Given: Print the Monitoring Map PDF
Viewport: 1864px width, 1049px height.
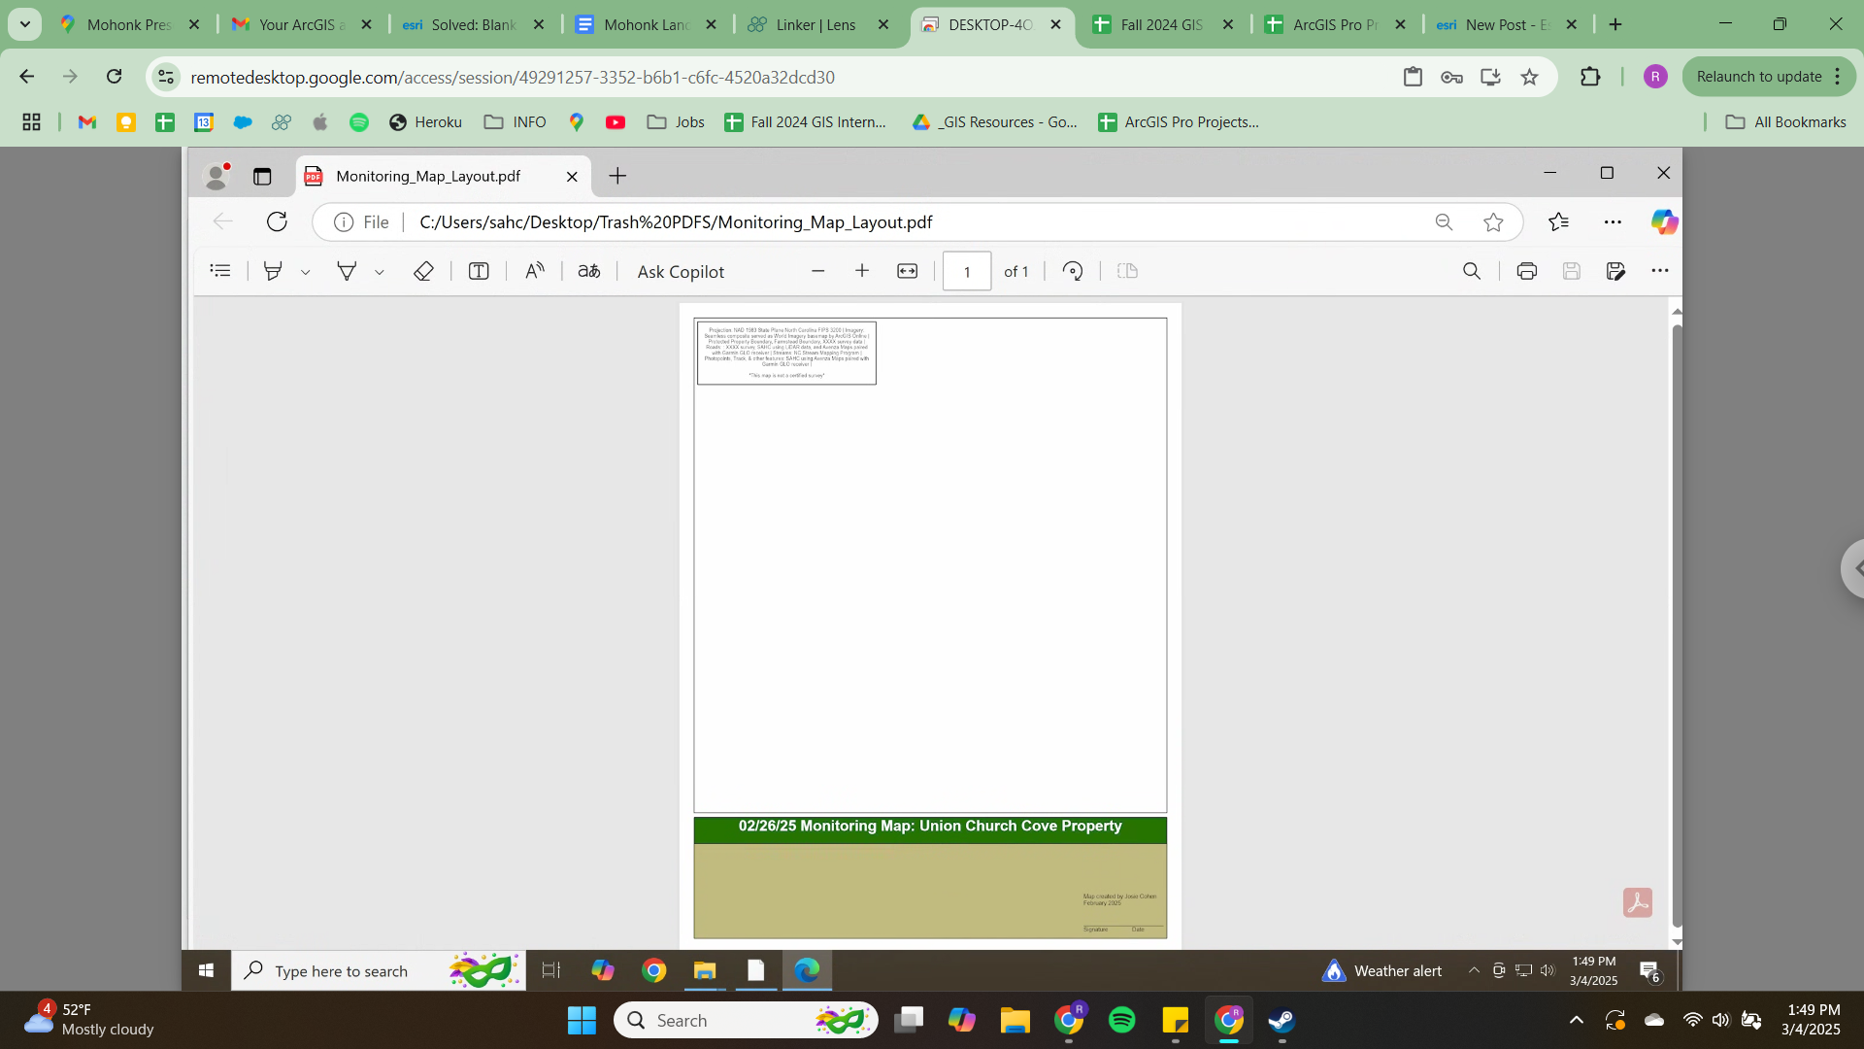Looking at the screenshot, I should pos(1526,271).
